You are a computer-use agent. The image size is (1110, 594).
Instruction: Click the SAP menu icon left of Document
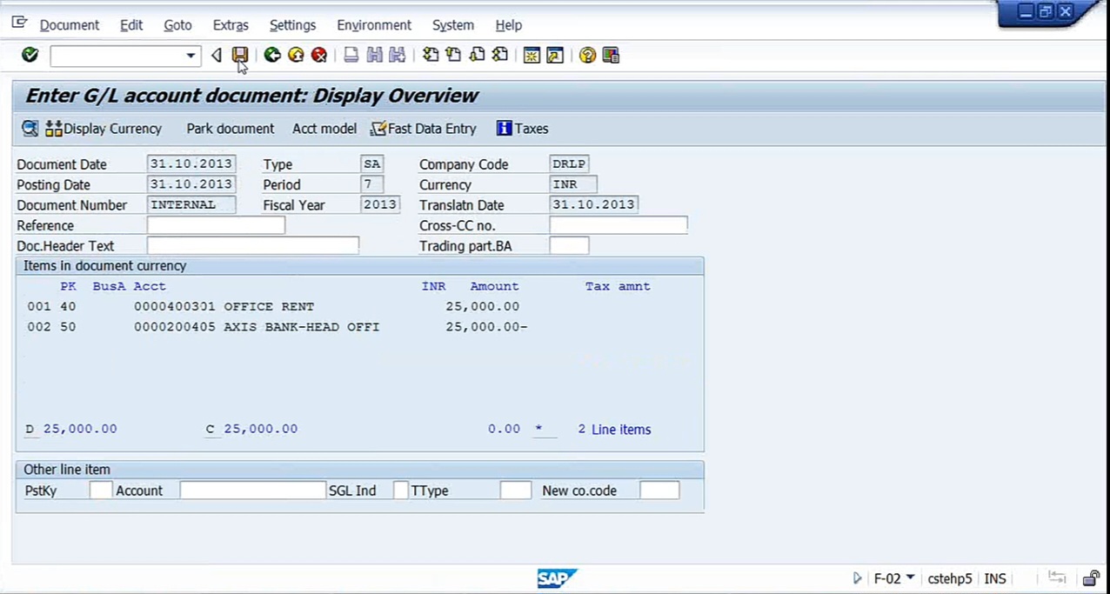pyautogui.click(x=19, y=24)
